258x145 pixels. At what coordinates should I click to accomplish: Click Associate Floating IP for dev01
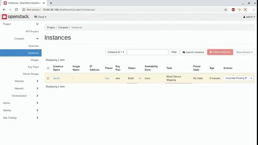pos(236,78)
